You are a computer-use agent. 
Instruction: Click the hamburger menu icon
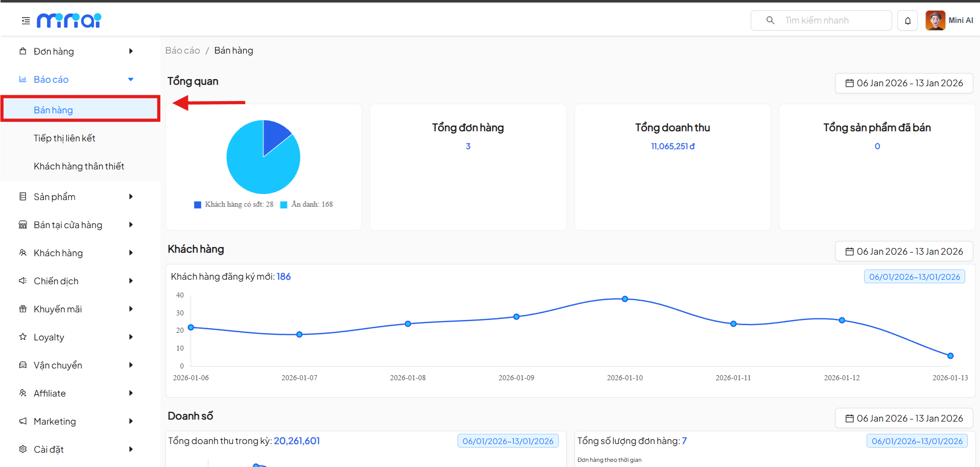[x=26, y=21]
